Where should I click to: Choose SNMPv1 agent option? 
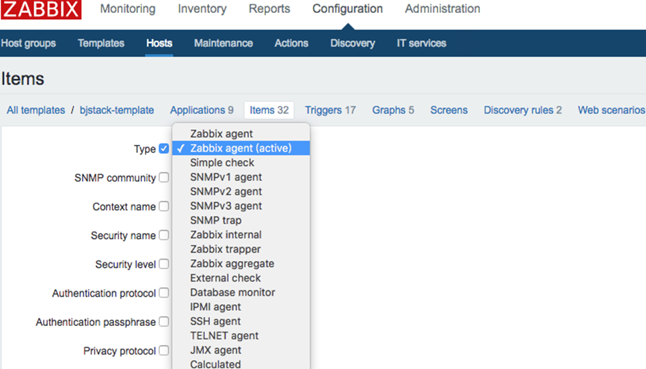tap(241, 177)
